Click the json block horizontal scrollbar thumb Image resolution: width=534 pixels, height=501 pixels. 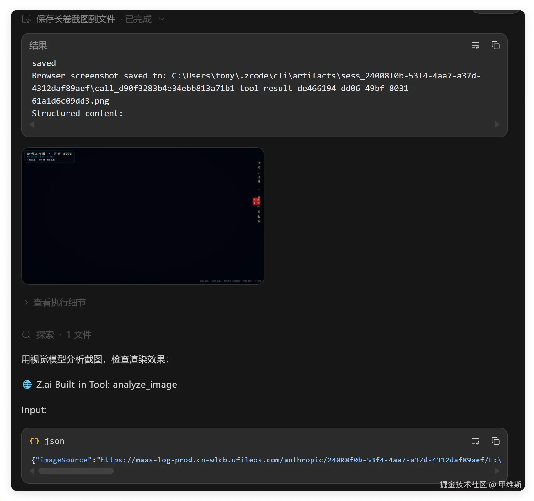[x=76, y=471]
